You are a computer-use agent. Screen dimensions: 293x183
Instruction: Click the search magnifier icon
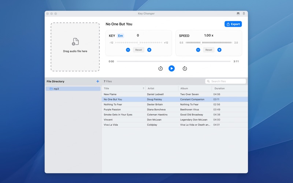click(x=208, y=81)
